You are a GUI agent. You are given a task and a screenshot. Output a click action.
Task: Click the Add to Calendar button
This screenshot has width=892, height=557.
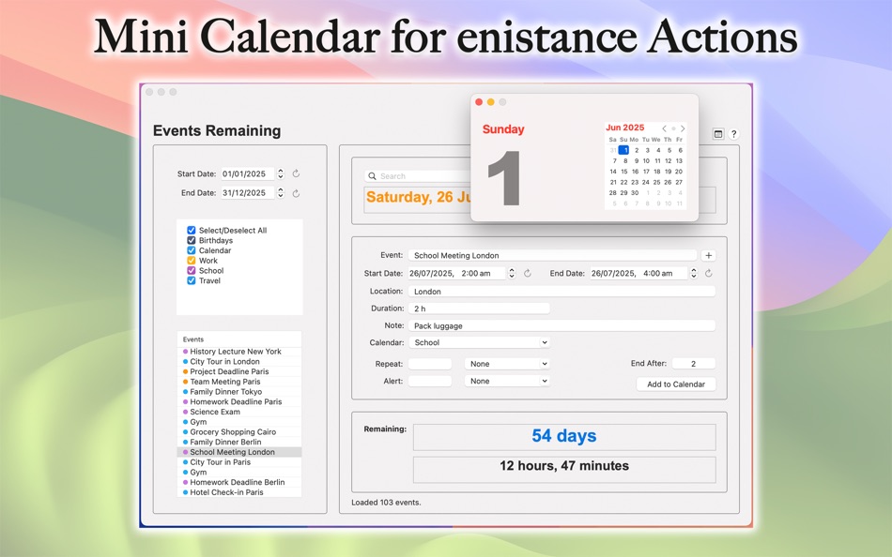pos(676,384)
